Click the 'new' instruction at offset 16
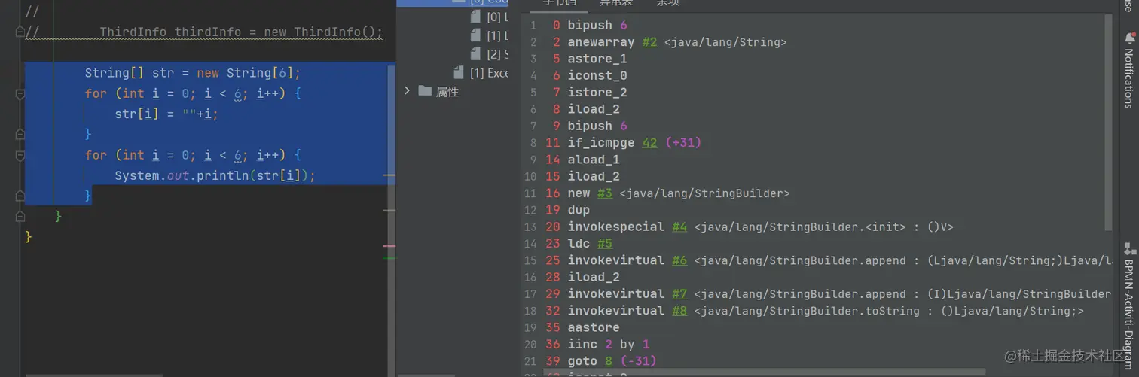1139x377 pixels. (579, 193)
